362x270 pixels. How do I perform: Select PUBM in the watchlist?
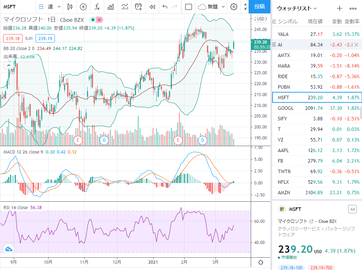tap(317, 87)
